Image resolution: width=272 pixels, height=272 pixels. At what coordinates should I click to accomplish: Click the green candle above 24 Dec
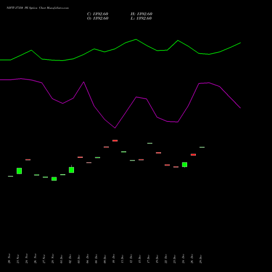[184, 165]
